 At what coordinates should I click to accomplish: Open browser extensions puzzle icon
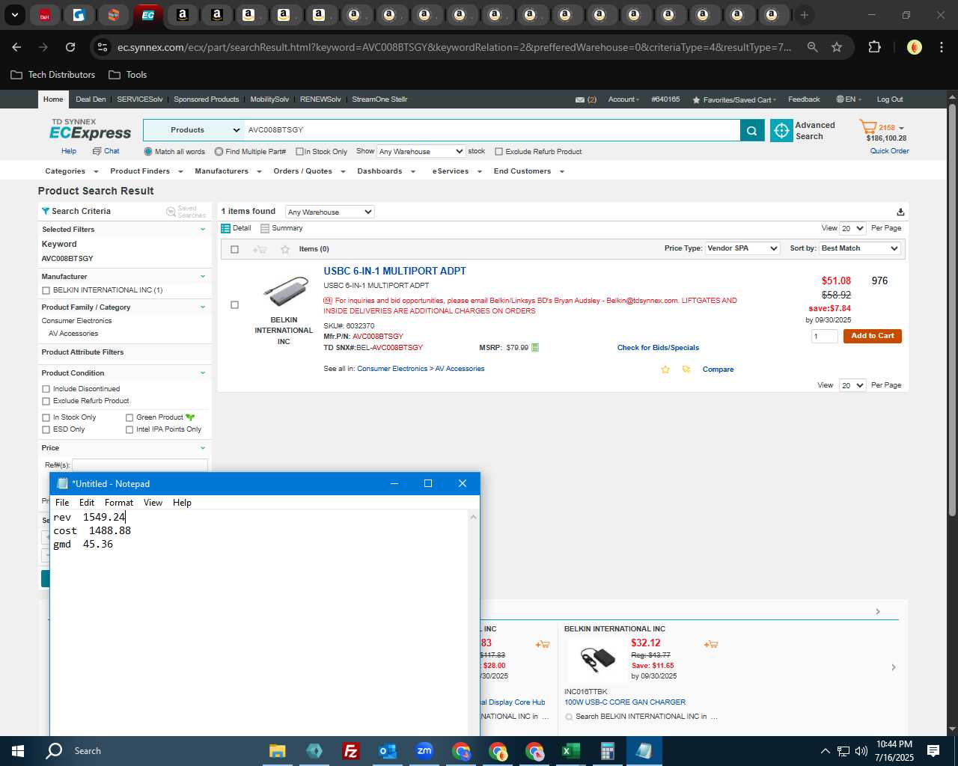point(874,47)
